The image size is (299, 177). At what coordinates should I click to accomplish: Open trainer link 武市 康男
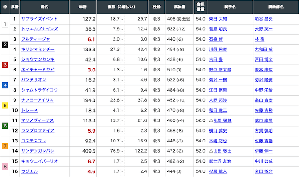[x=263, y=120]
